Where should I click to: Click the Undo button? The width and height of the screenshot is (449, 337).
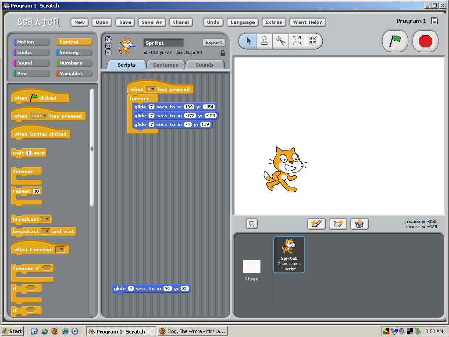pyautogui.click(x=213, y=22)
